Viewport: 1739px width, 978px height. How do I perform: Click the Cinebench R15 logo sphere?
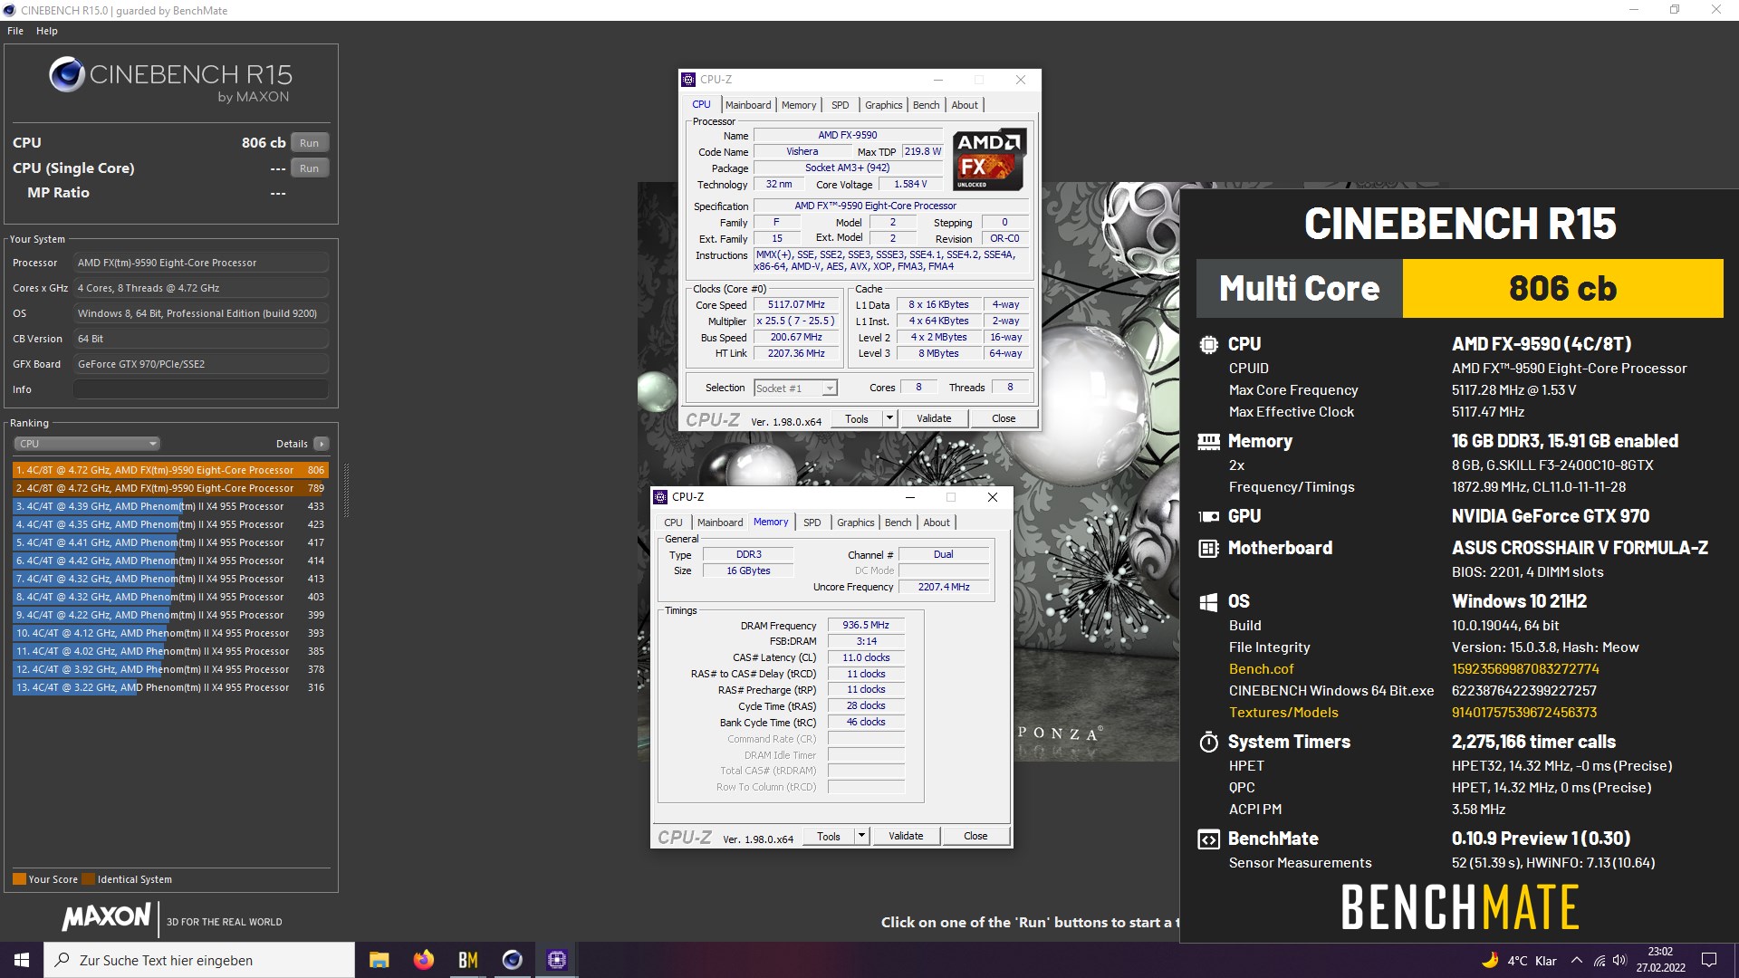coord(66,75)
